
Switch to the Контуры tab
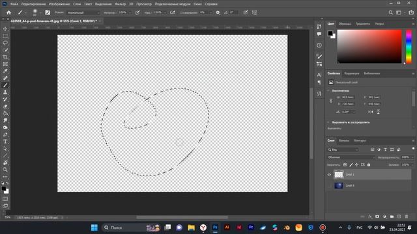point(360,140)
